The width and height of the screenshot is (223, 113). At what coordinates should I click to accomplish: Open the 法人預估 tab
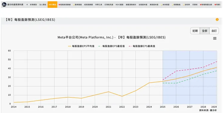43,5
